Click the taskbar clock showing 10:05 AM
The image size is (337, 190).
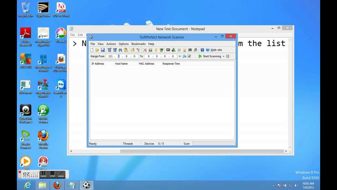(x=308, y=186)
